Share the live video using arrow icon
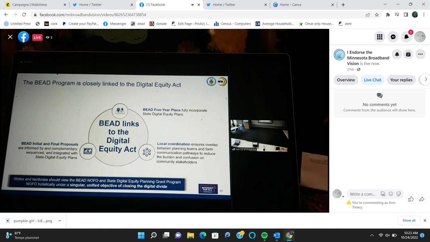430x242 pixels. pos(422,199)
